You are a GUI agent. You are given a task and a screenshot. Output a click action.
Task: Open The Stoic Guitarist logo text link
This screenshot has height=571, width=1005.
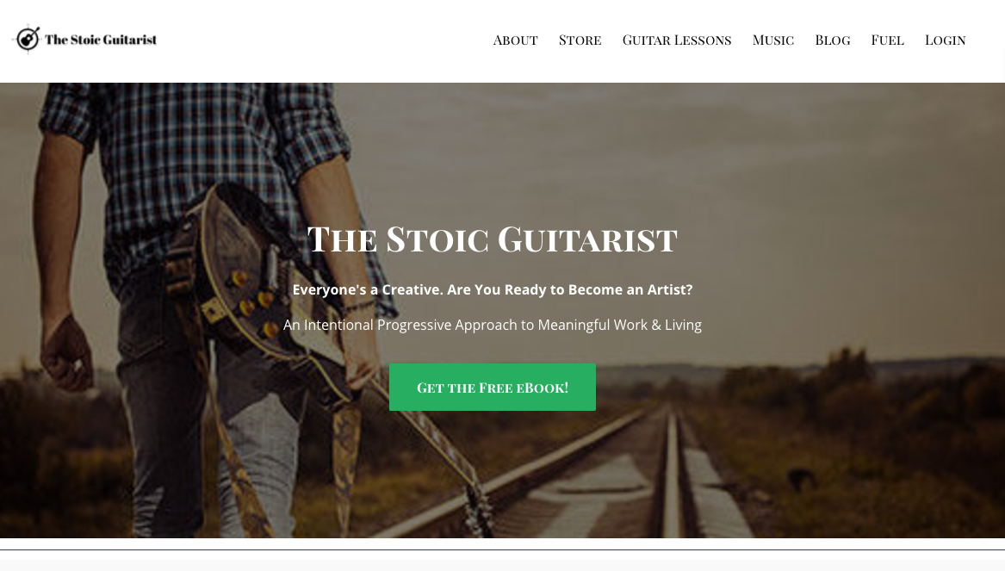[101, 40]
